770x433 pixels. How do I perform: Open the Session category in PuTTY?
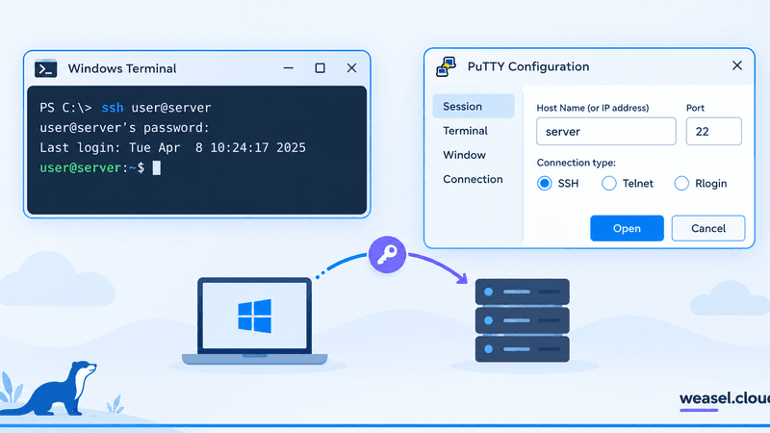[x=474, y=107]
